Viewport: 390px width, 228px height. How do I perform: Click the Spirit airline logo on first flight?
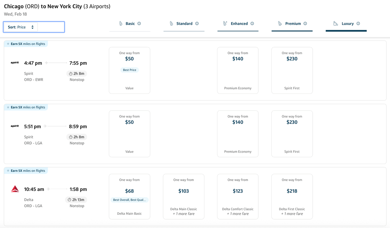15,63
